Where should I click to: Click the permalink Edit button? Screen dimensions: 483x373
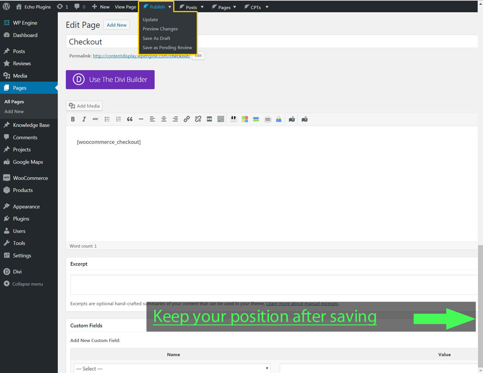point(198,56)
